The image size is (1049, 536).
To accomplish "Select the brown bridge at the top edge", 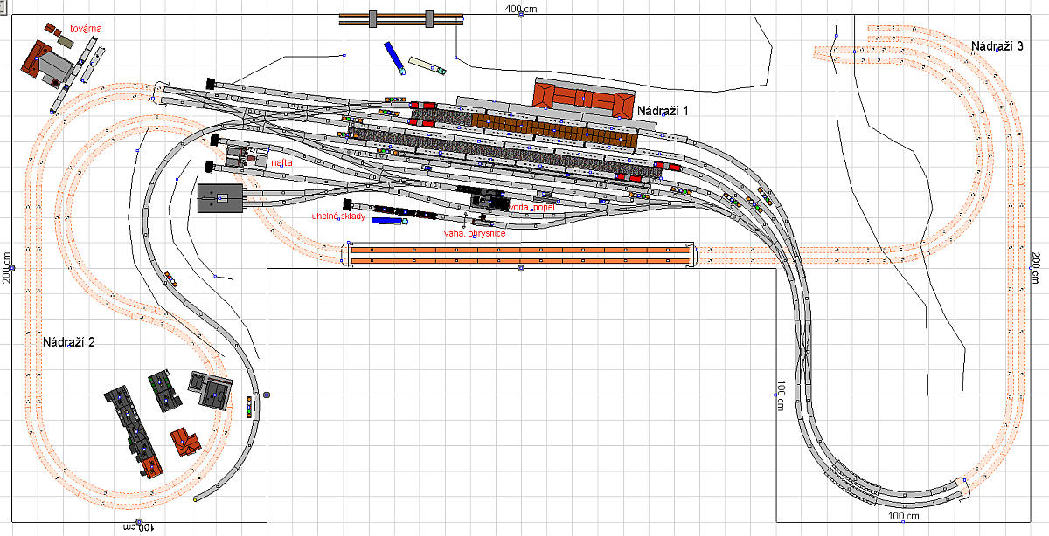I will pyautogui.click(x=400, y=19).
